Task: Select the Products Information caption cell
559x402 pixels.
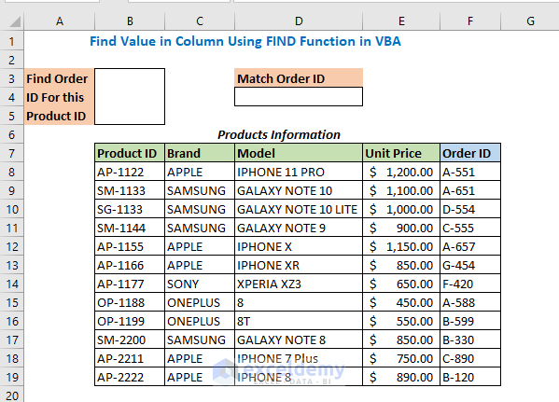Action: click(x=279, y=134)
